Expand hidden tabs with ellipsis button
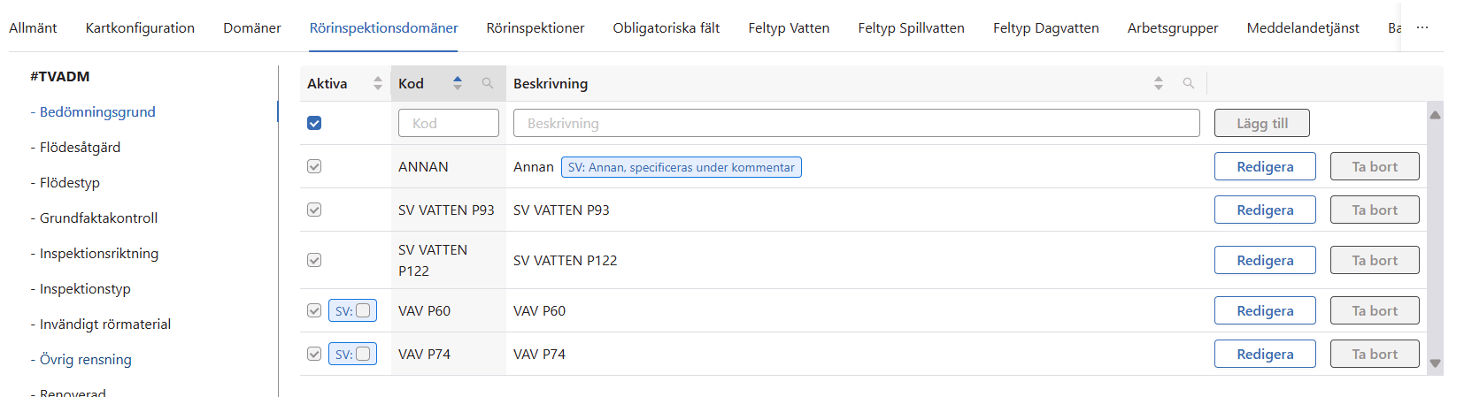This screenshot has height=397, width=1464. [1422, 27]
